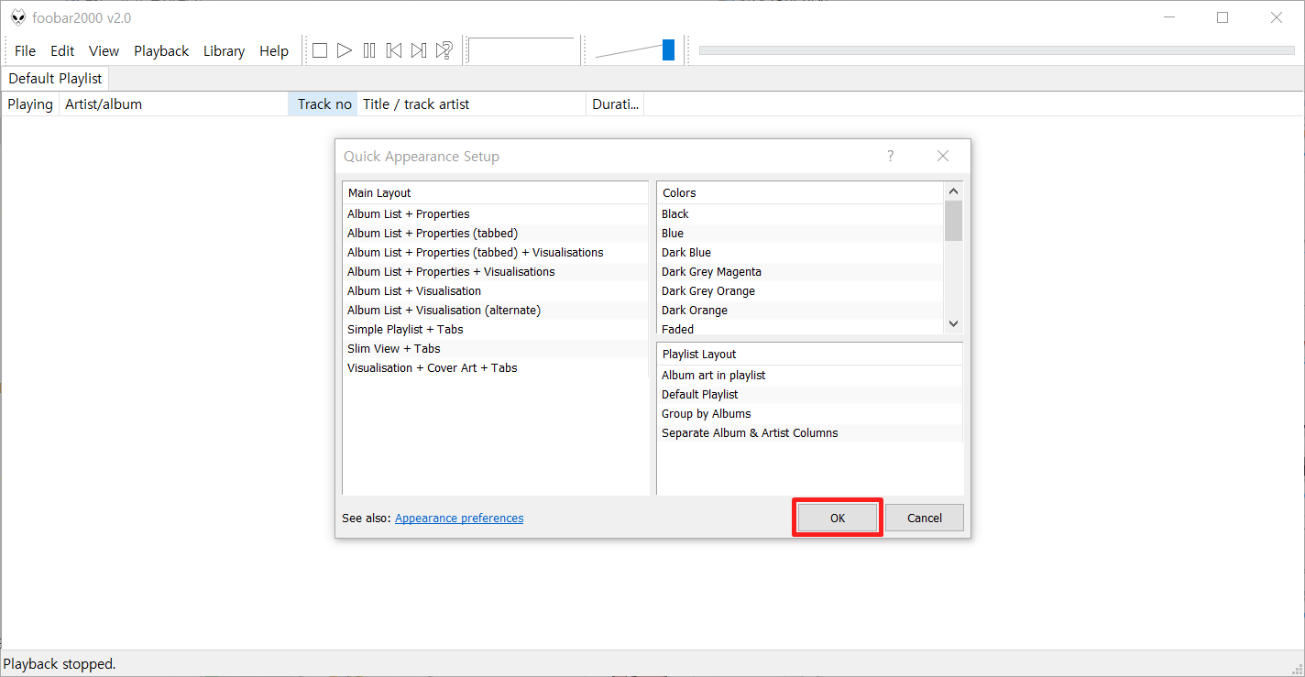This screenshot has height=677, width=1305.
Task: Click the Stop playback button
Action: tap(320, 50)
